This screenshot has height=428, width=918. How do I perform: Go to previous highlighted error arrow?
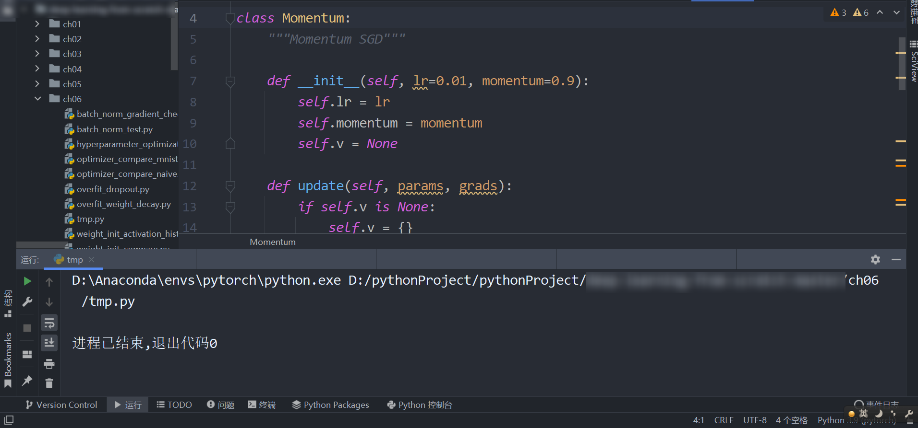880,12
